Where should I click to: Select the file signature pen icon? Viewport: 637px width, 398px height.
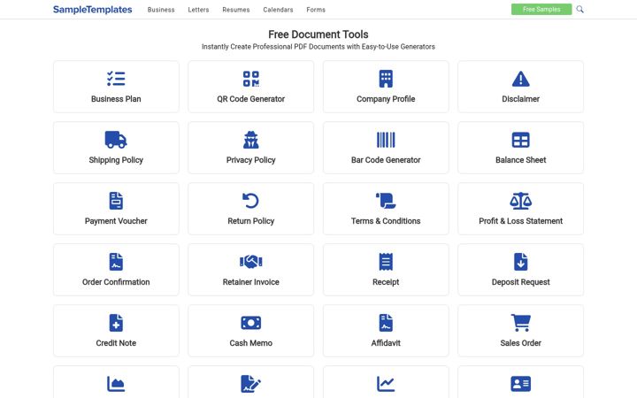pyautogui.click(x=250, y=384)
